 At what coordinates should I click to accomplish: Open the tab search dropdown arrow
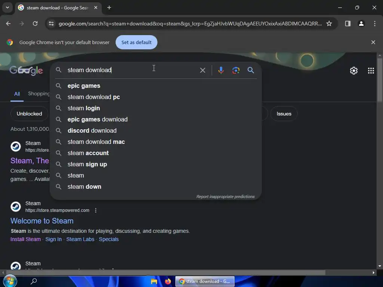click(x=7, y=7)
